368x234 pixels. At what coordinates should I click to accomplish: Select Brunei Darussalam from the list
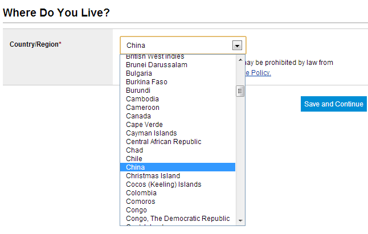click(x=157, y=65)
